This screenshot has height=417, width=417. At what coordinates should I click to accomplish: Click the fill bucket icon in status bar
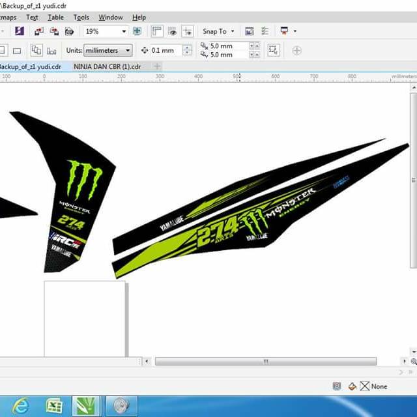352,386
